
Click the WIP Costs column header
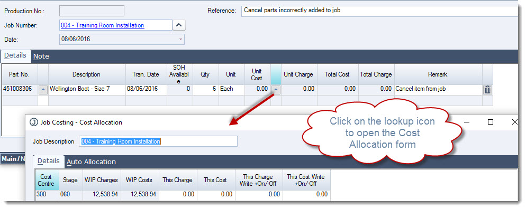pyautogui.click(x=139, y=180)
